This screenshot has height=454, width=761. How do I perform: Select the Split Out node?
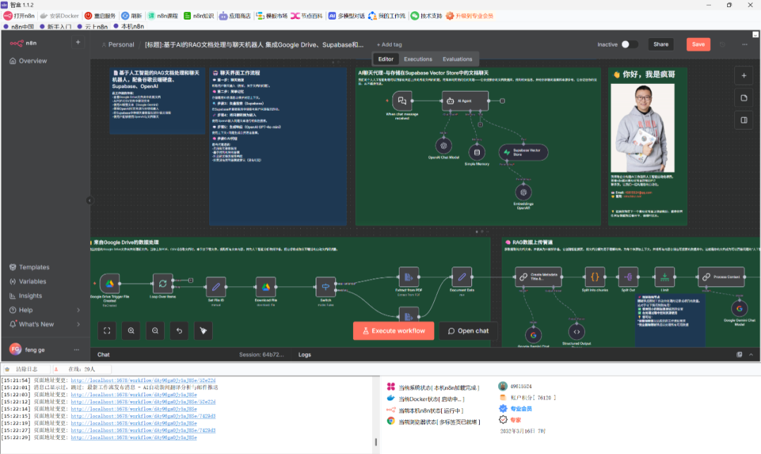[628, 277]
